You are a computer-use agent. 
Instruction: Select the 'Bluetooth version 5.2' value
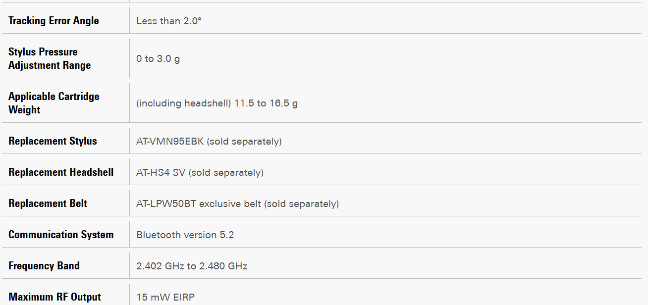[x=185, y=235]
